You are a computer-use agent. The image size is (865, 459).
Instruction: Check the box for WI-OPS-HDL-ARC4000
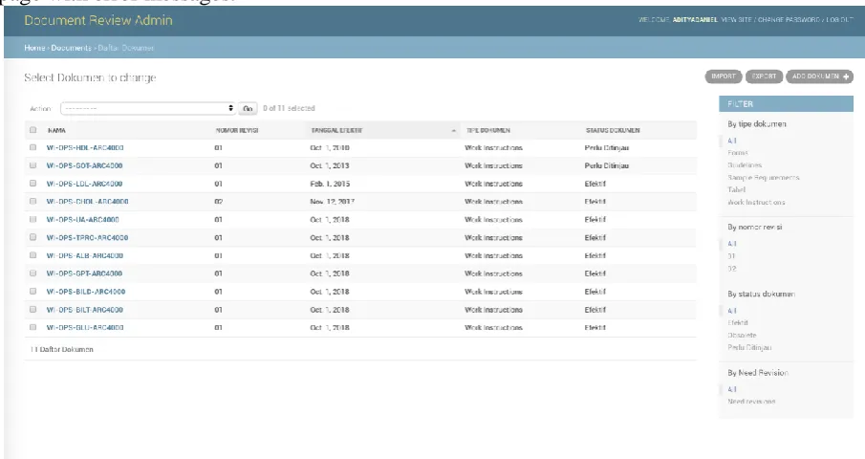point(33,148)
